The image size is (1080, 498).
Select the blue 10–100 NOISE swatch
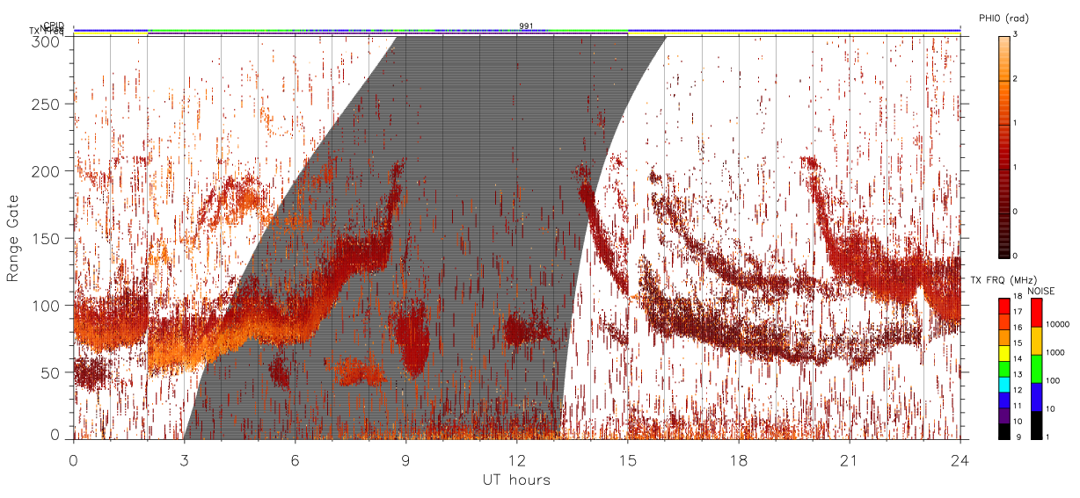pyautogui.click(x=1037, y=397)
